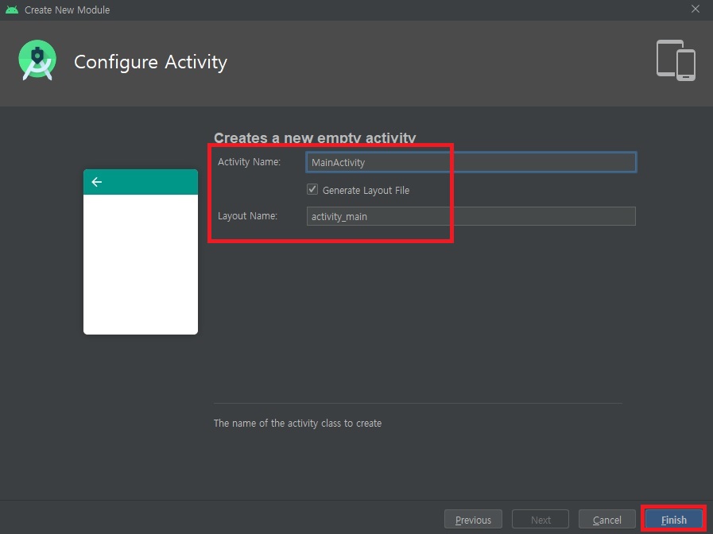Click the Configure Activity heading
The width and height of the screenshot is (713, 534).
(150, 62)
